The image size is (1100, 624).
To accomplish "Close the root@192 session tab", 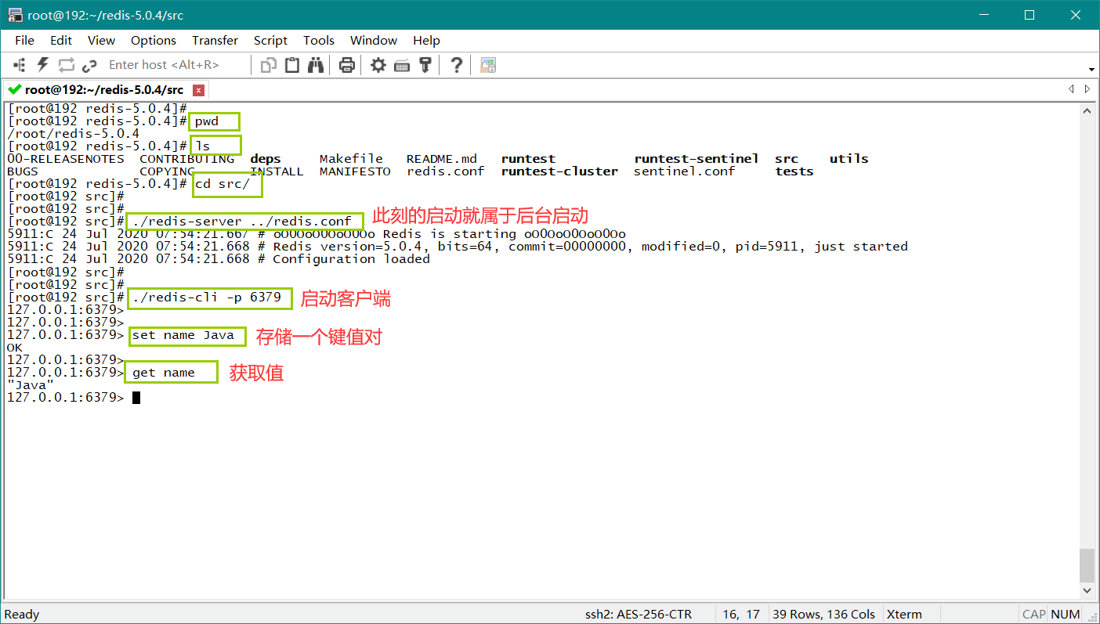I will [x=198, y=90].
